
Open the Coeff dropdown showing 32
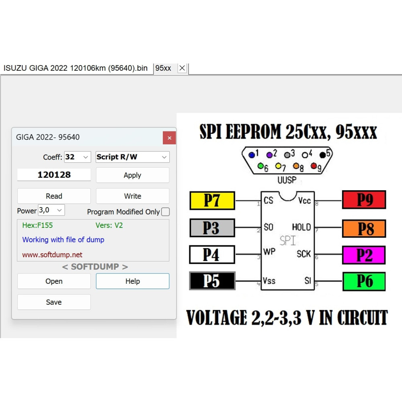(78, 157)
